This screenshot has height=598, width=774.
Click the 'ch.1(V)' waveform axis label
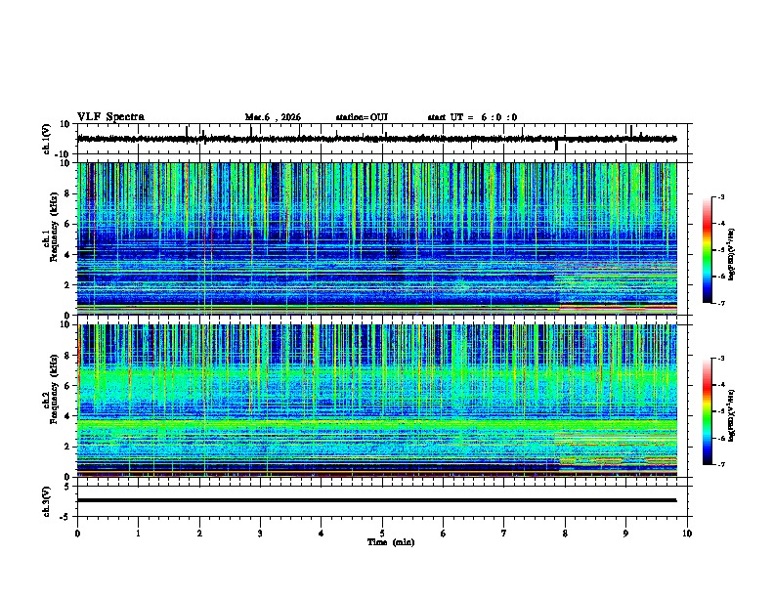47,139
